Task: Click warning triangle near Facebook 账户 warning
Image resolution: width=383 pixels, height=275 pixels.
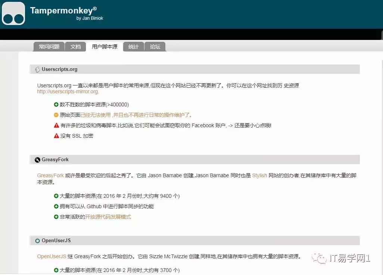Action: click(56, 125)
